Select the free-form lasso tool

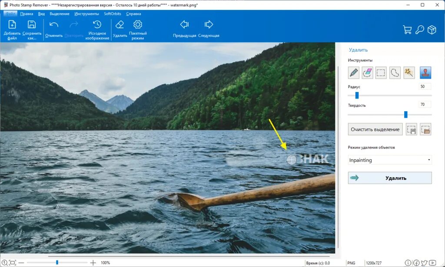(395, 73)
